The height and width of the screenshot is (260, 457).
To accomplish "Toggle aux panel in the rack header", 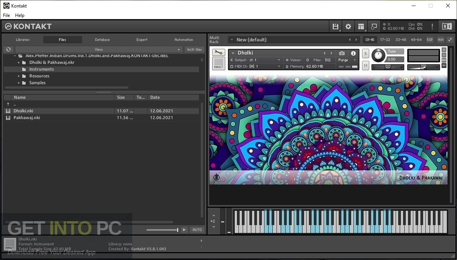I will [x=440, y=39].
